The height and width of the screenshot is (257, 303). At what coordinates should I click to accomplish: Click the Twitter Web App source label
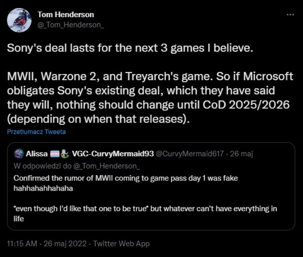point(121,244)
